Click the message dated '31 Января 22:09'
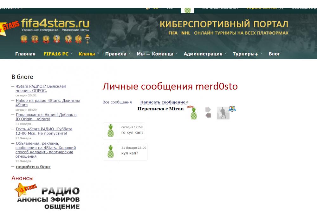Screen dimensions: 317x222 pyautogui.click(x=125, y=152)
